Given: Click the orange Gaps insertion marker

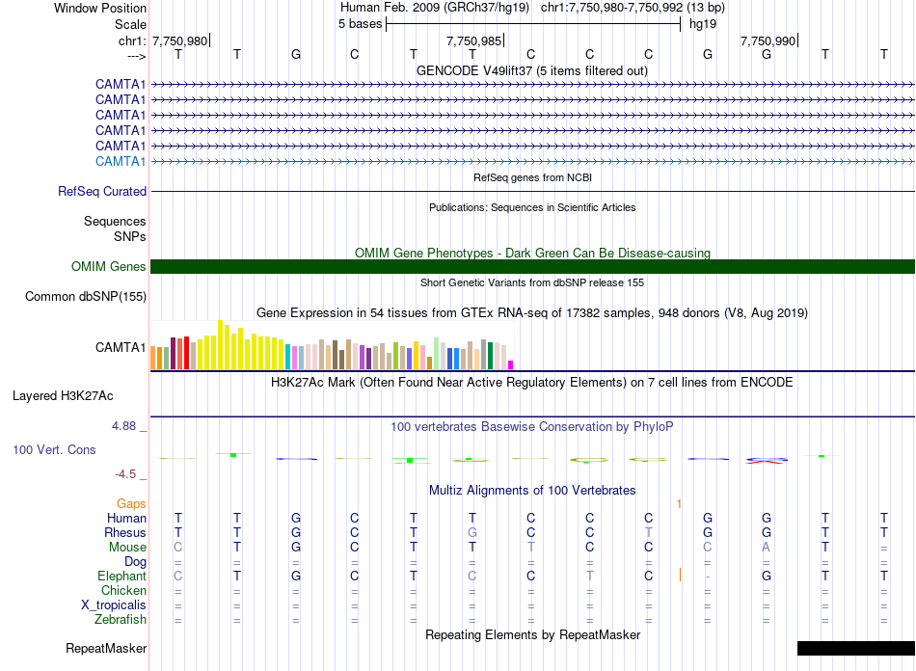Looking at the screenshot, I should tap(679, 503).
